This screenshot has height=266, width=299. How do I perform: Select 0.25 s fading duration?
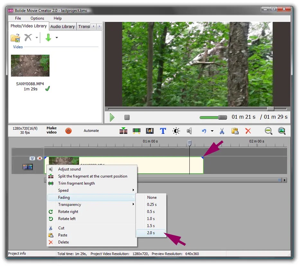[151, 204]
